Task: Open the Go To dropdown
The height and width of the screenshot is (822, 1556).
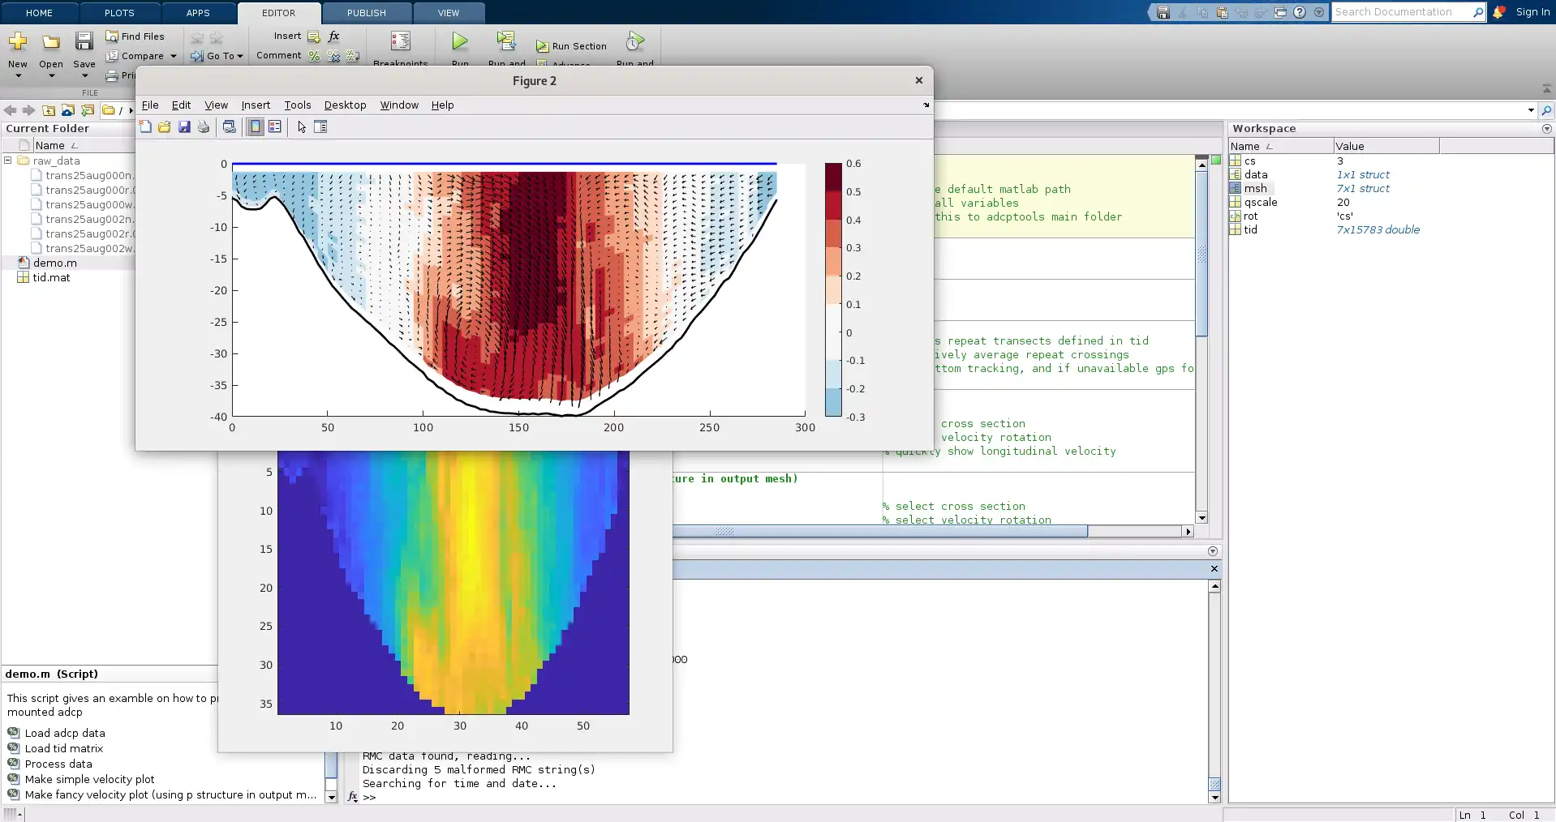Action: point(217,56)
